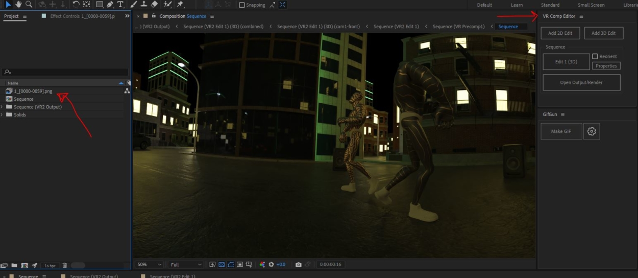The image size is (638, 278).
Task: Create a new folder in Project panel
Action: click(14, 265)
